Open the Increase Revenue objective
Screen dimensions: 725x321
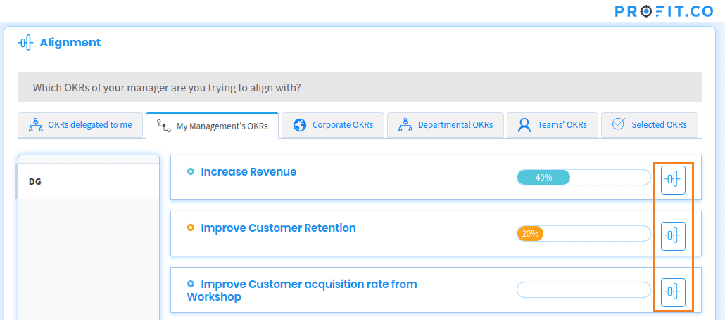tap(248, 172)
